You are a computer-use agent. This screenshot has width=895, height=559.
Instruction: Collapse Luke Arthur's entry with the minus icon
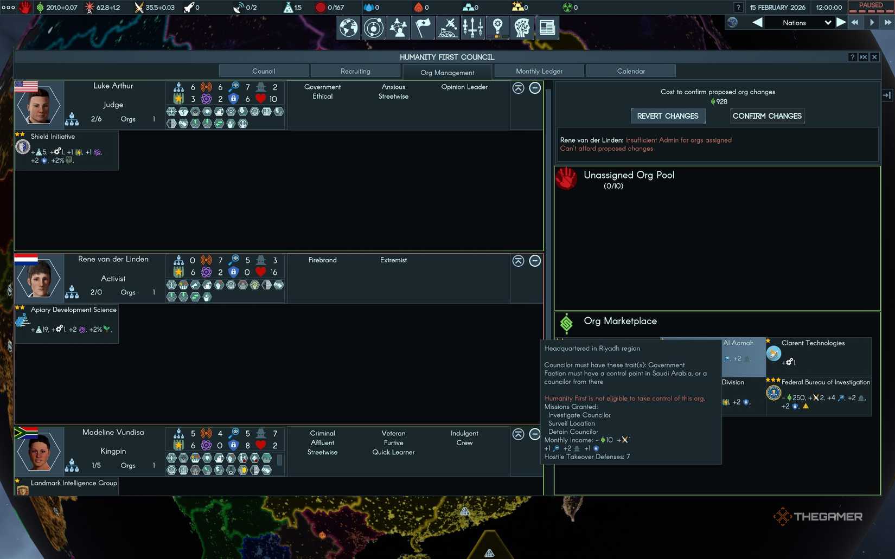(535, 87)
